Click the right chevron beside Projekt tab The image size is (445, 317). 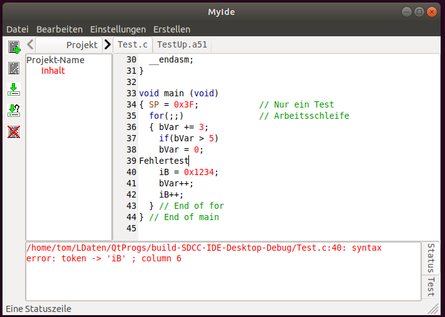tap(107, 44)
